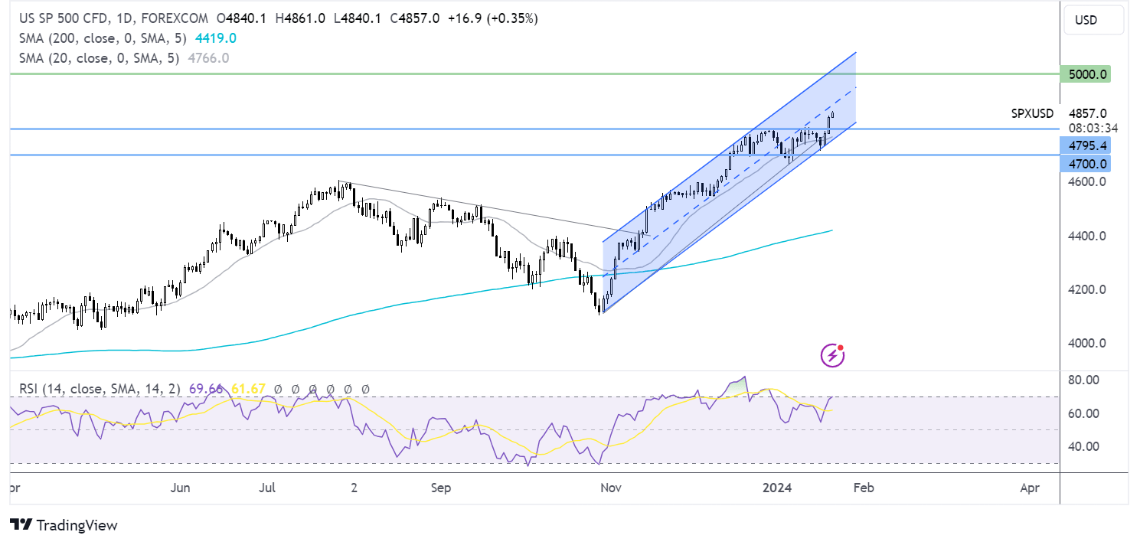Click the SMA 20 indicator legend
Image resolution: width=1140 pixels, height=545 pixels.
pyautogui.click(x=99, y=57)
